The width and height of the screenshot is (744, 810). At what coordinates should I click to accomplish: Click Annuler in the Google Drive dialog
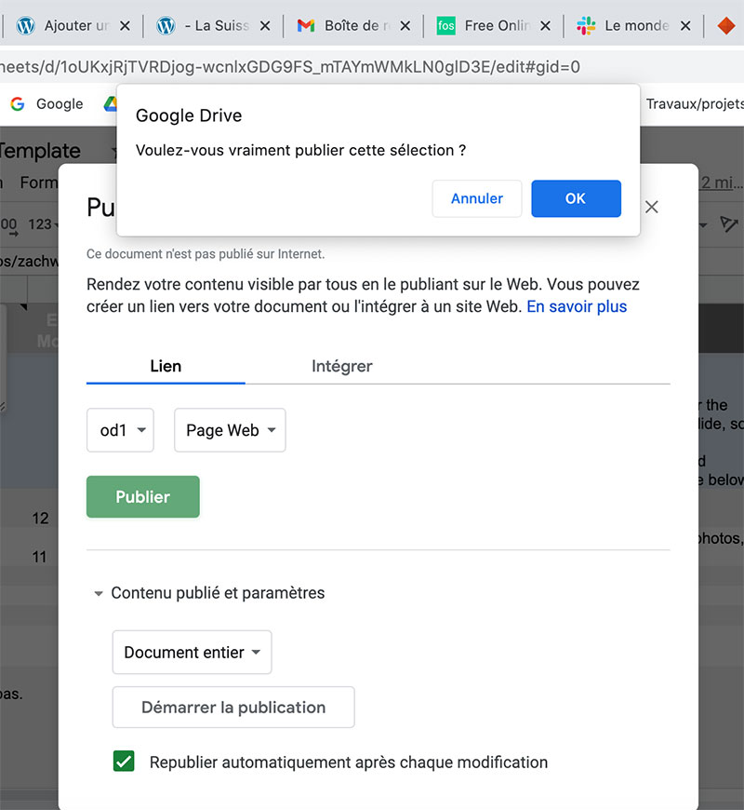pos(477,198)
